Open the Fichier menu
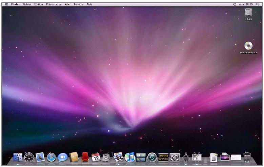264x167 pixels. [x=27, y=4]
